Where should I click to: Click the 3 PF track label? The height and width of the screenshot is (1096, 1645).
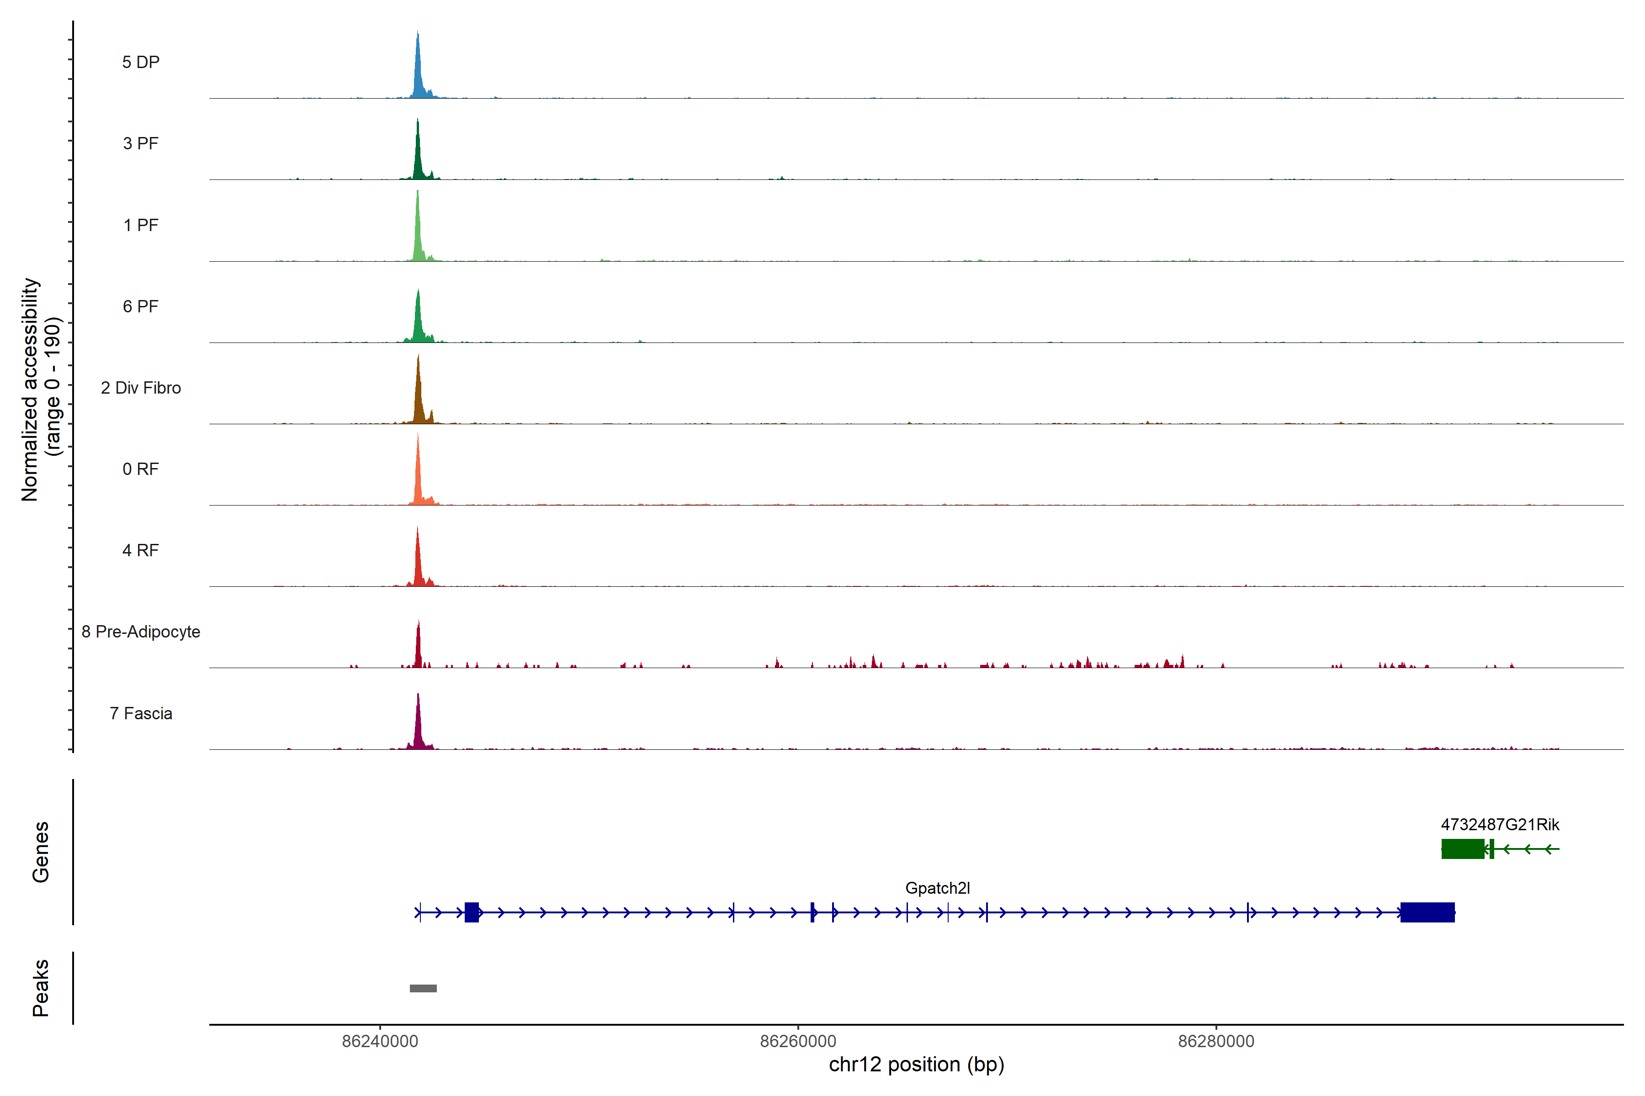tap(141, 143)
